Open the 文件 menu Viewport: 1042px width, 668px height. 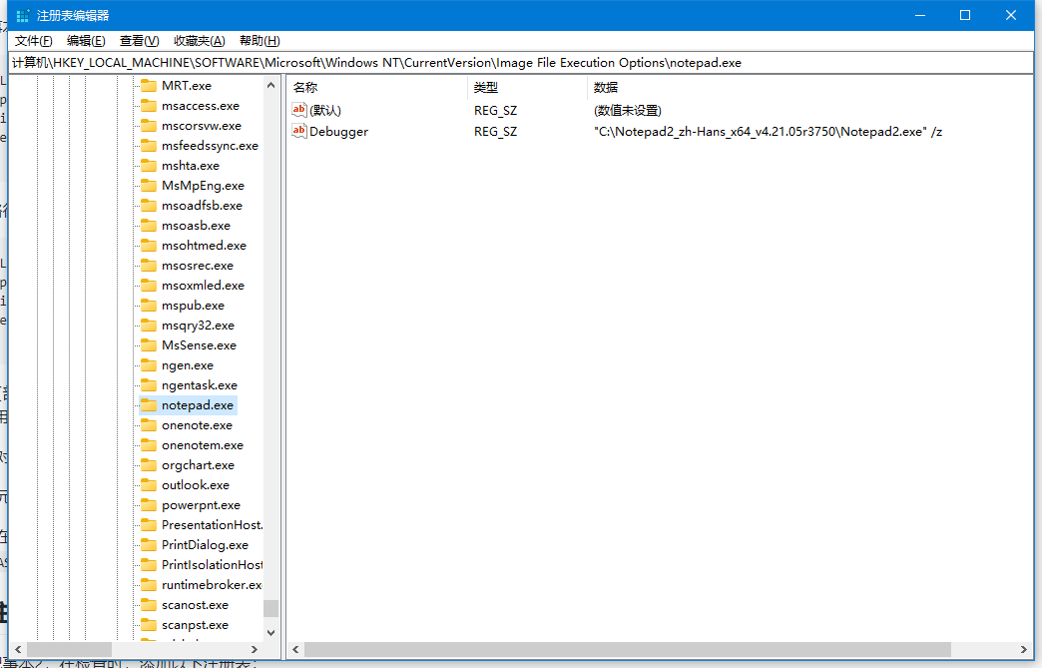tap(31, 40)
